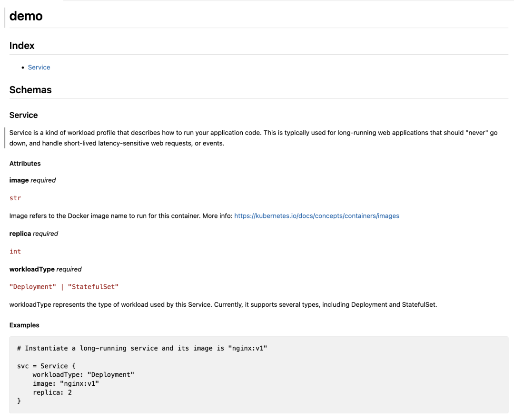
Task: Click the "Deployment" | "StatefulSet" type text
Action: (x=64, y=287)
